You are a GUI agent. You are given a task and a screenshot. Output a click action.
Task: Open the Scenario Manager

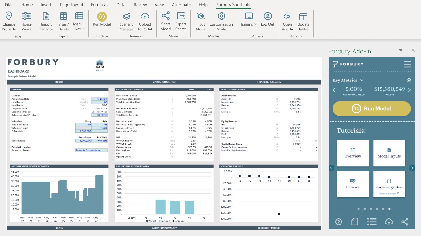coord(127,21)
